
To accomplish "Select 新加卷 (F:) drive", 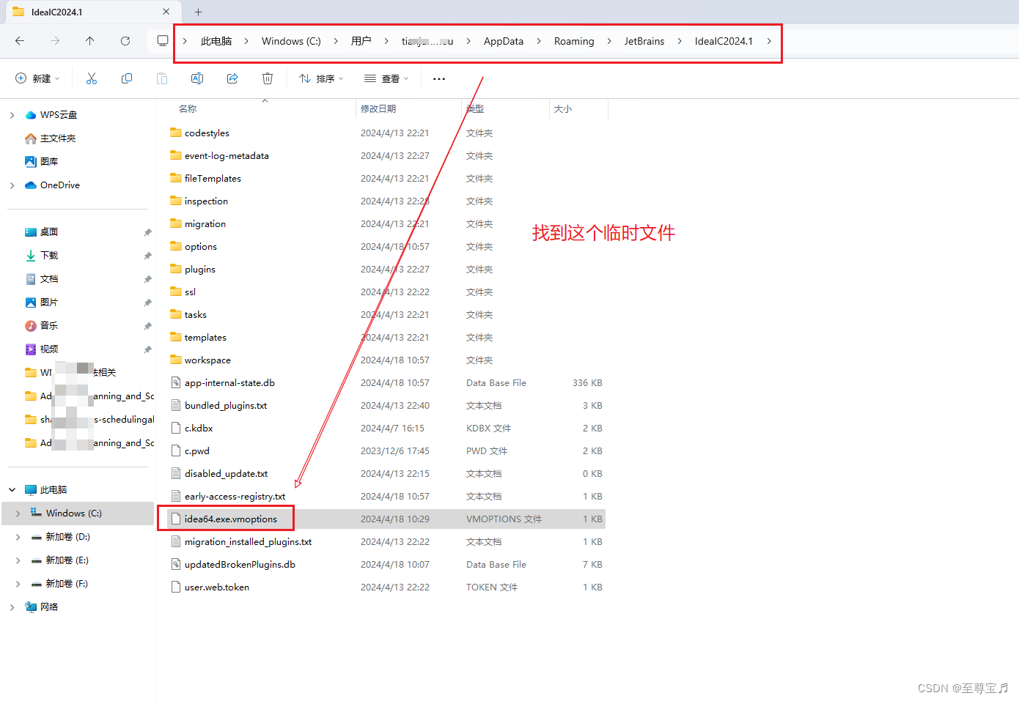I will [x=67, y=584].
